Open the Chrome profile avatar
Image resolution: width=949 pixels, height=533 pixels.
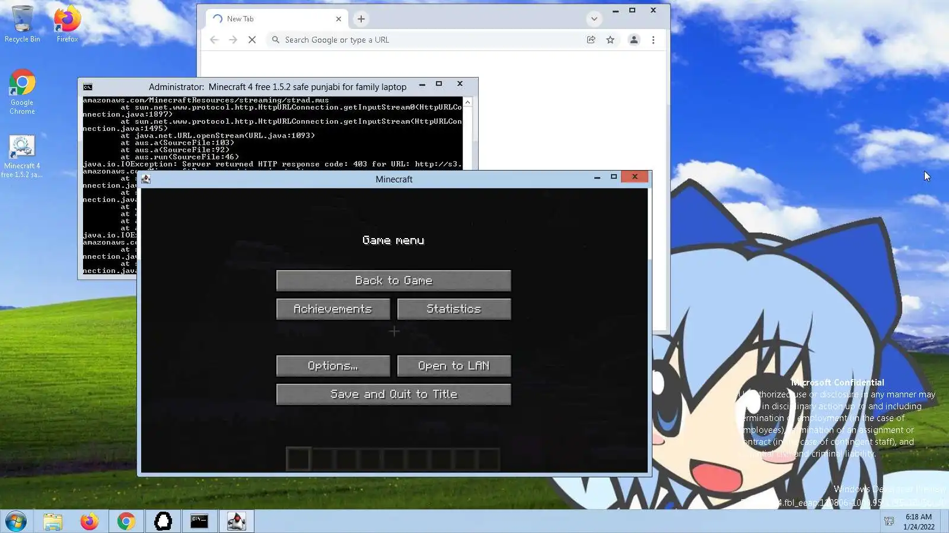tap(633, 40)
